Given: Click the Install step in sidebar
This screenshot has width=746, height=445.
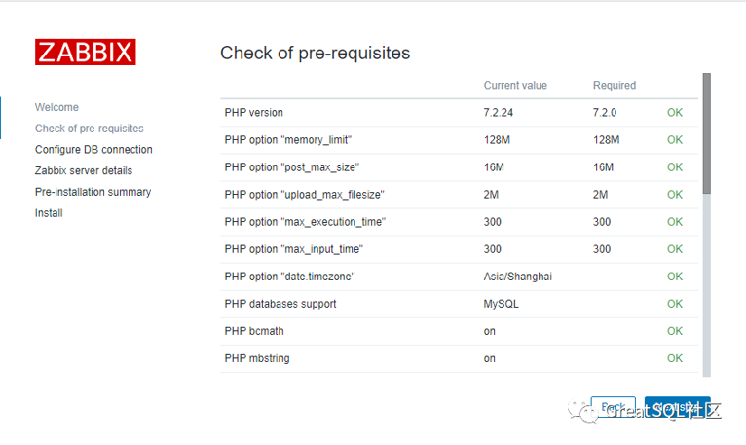Looking at the screenshot, I should click(x=49, y=213).
